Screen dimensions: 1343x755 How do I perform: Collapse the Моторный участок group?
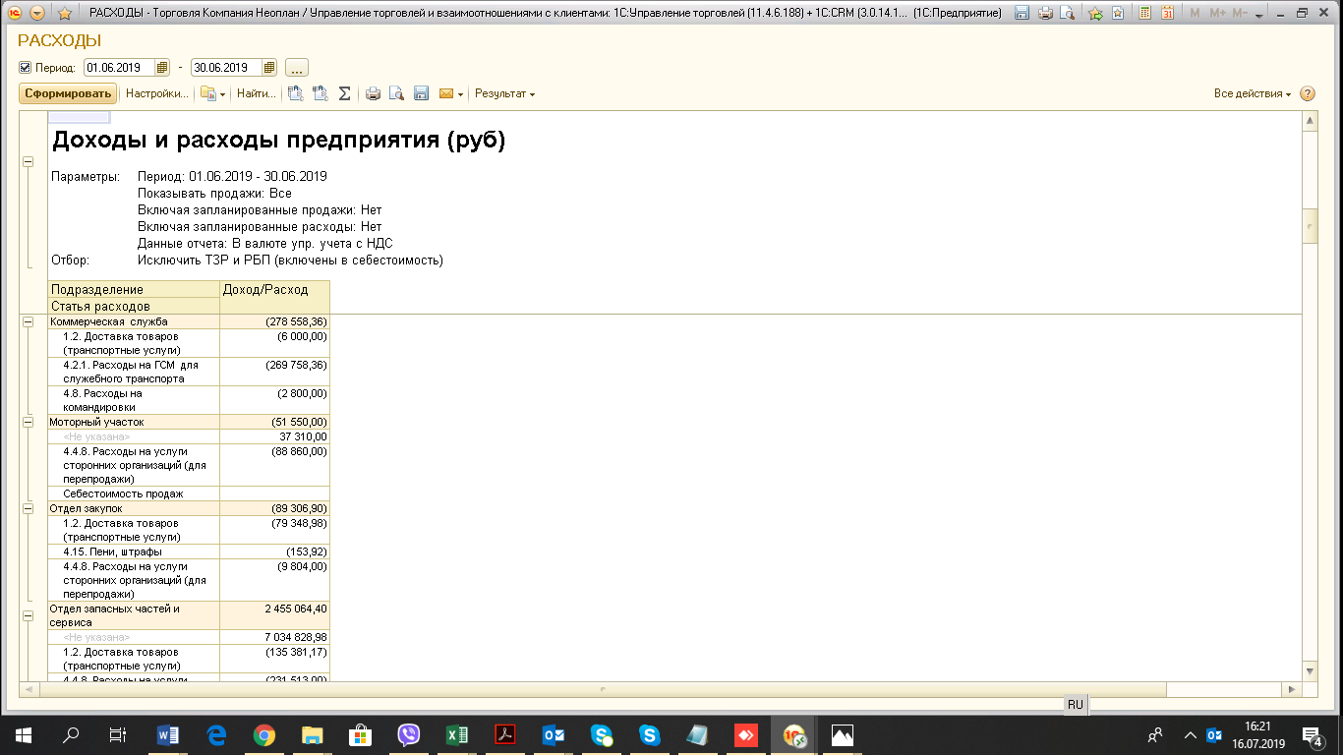pyautogui.click(x=28, y=422)
